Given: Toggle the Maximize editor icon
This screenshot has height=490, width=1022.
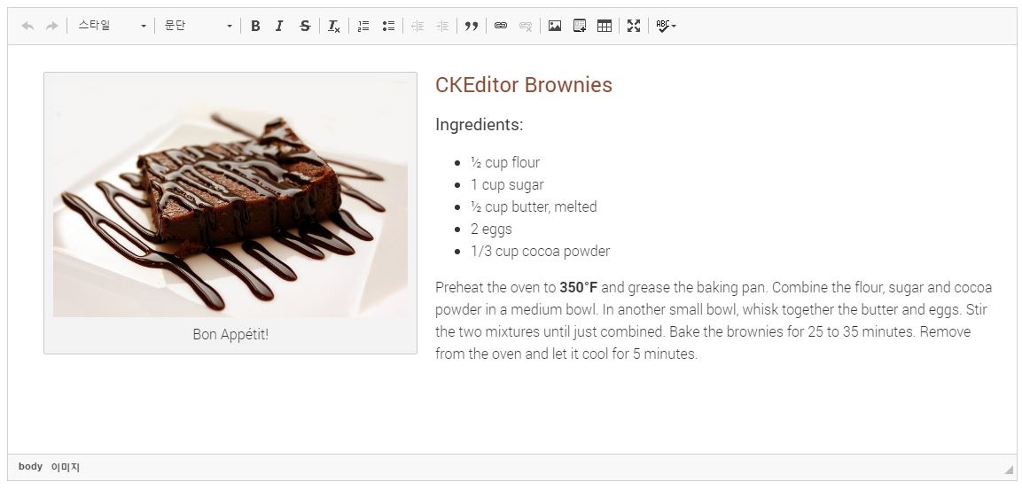Looking at the screenshot, I should tap(634, 26).
